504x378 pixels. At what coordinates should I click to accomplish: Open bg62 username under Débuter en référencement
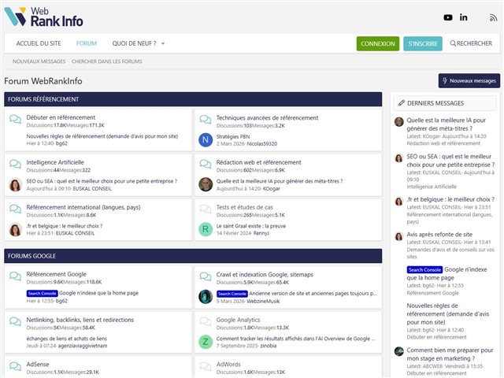pos(61,143)
